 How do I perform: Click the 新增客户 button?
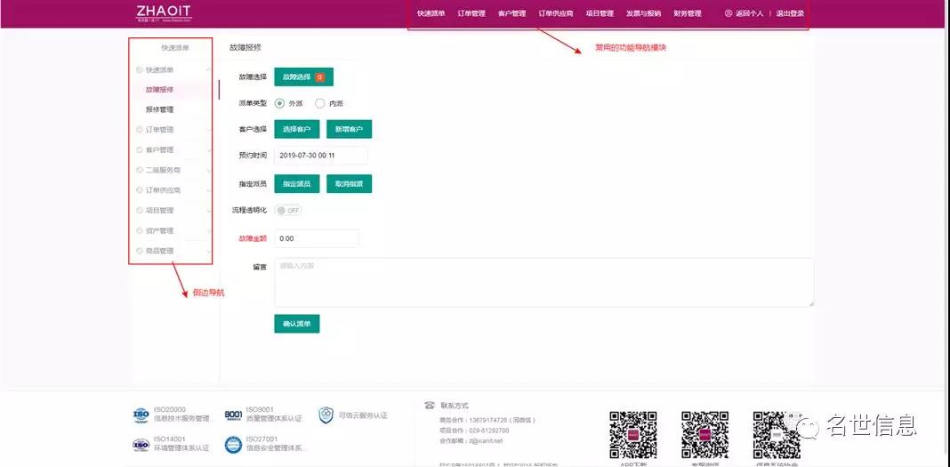tap(349, 130)
